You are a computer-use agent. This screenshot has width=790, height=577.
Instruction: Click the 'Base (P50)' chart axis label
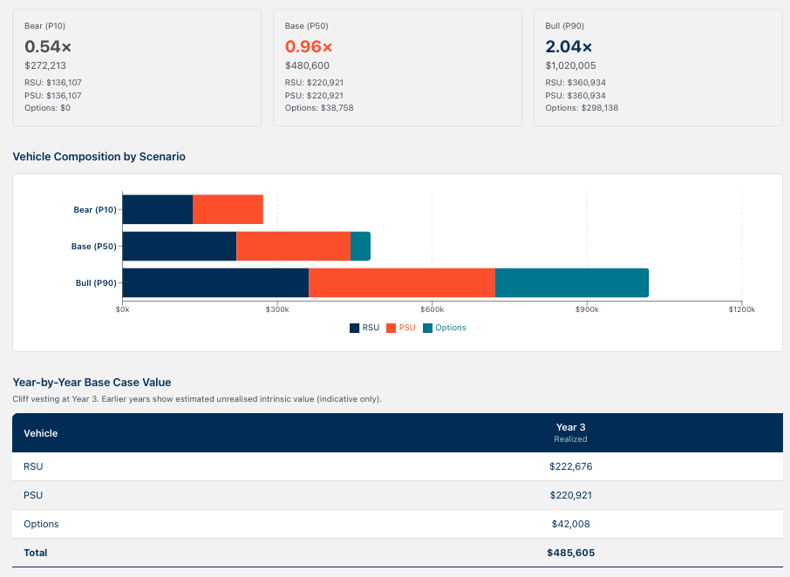93,247
